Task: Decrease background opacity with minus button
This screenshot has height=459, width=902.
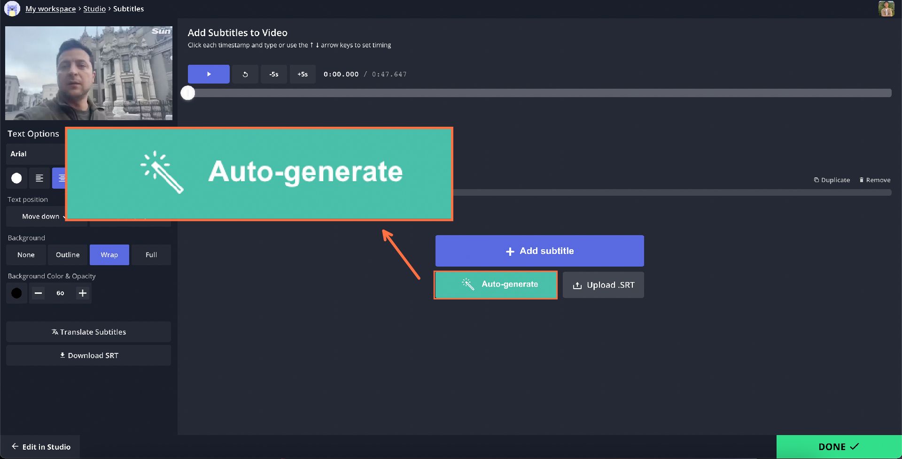Action: coord(39,293)
